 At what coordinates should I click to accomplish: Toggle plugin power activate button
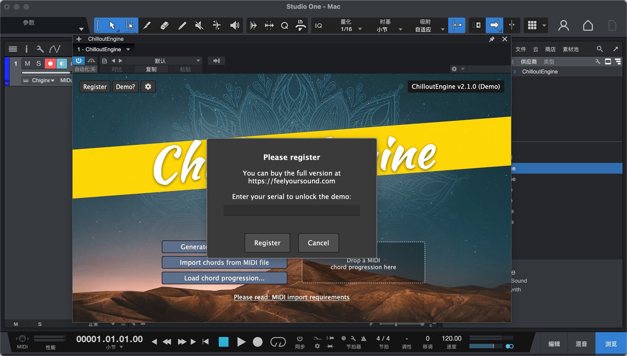79,60
